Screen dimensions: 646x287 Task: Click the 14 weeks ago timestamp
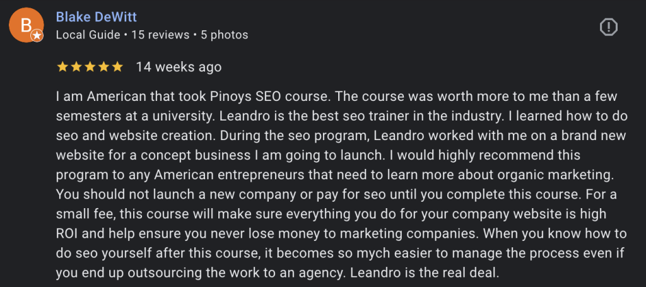click(179, 67)
